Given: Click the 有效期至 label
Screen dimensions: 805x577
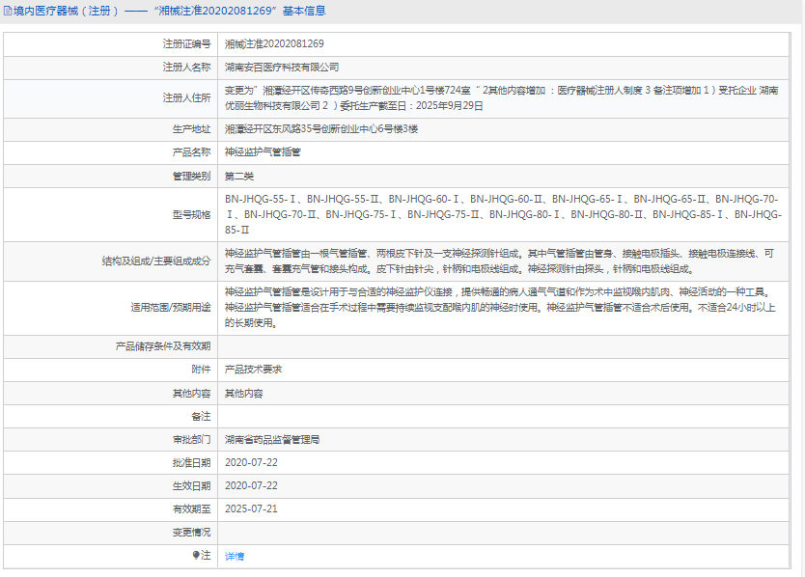Looking at the screenshot, I should 191,509.
